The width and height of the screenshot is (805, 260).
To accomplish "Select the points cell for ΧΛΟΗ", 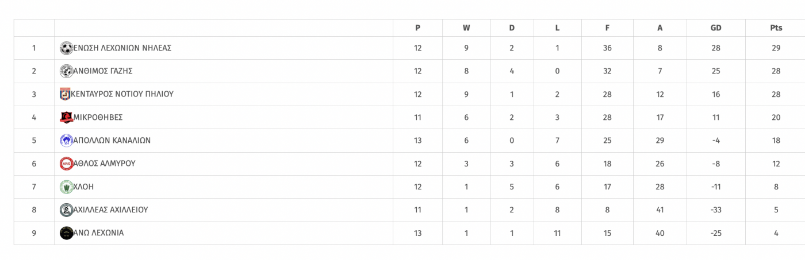I will coord(776,187).
